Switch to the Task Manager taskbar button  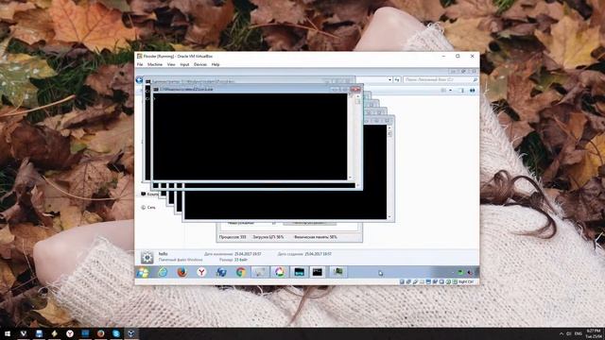pos(338,272)
